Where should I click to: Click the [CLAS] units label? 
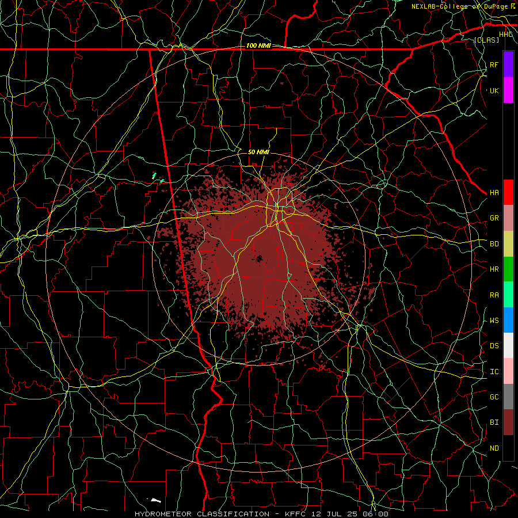(x=486, y=40)
